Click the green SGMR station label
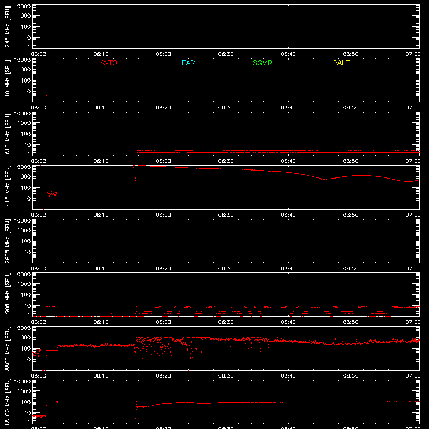This screenshot has height=429, width=429. [x=262, y=63]
